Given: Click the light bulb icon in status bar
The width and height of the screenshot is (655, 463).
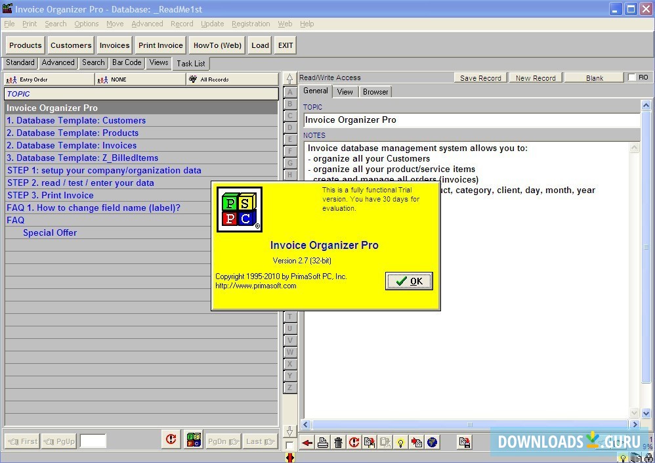Looking at the screenshot, I should coord(622,458).
